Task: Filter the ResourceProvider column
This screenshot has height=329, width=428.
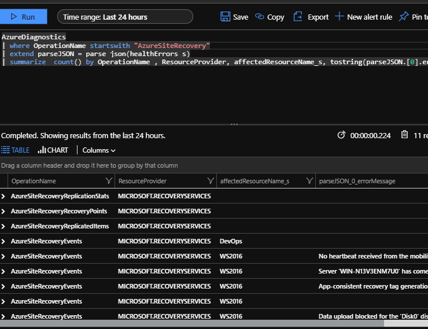Action: 211,180
